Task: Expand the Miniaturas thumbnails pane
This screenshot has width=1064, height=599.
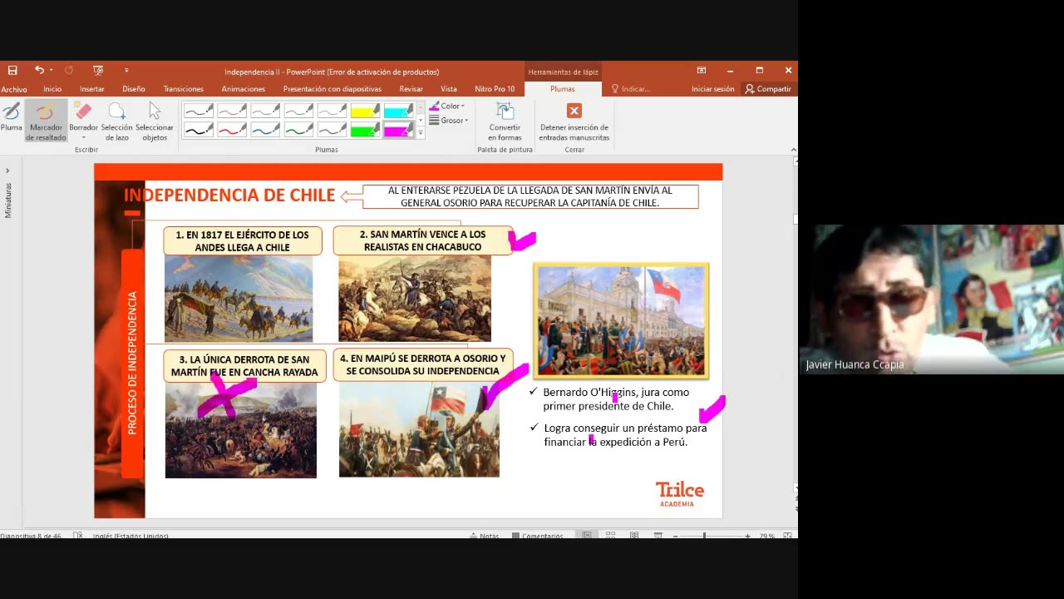Action: [7, 171]
